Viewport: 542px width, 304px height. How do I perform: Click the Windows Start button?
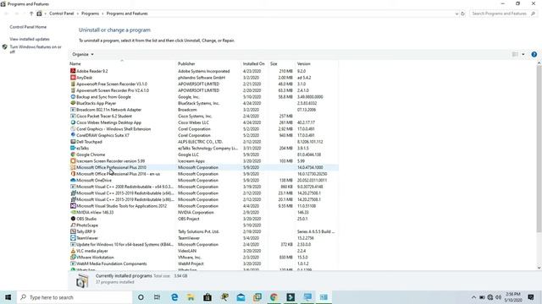[8, 297]
